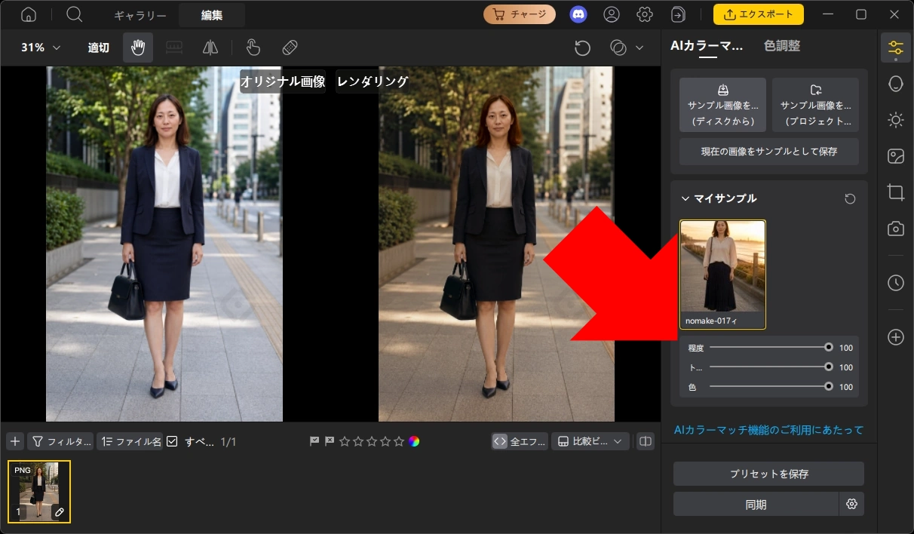Click the reject flag icon
Viewport: 914px width, 534px height.
pyautogui.click(x=330, y=441)
